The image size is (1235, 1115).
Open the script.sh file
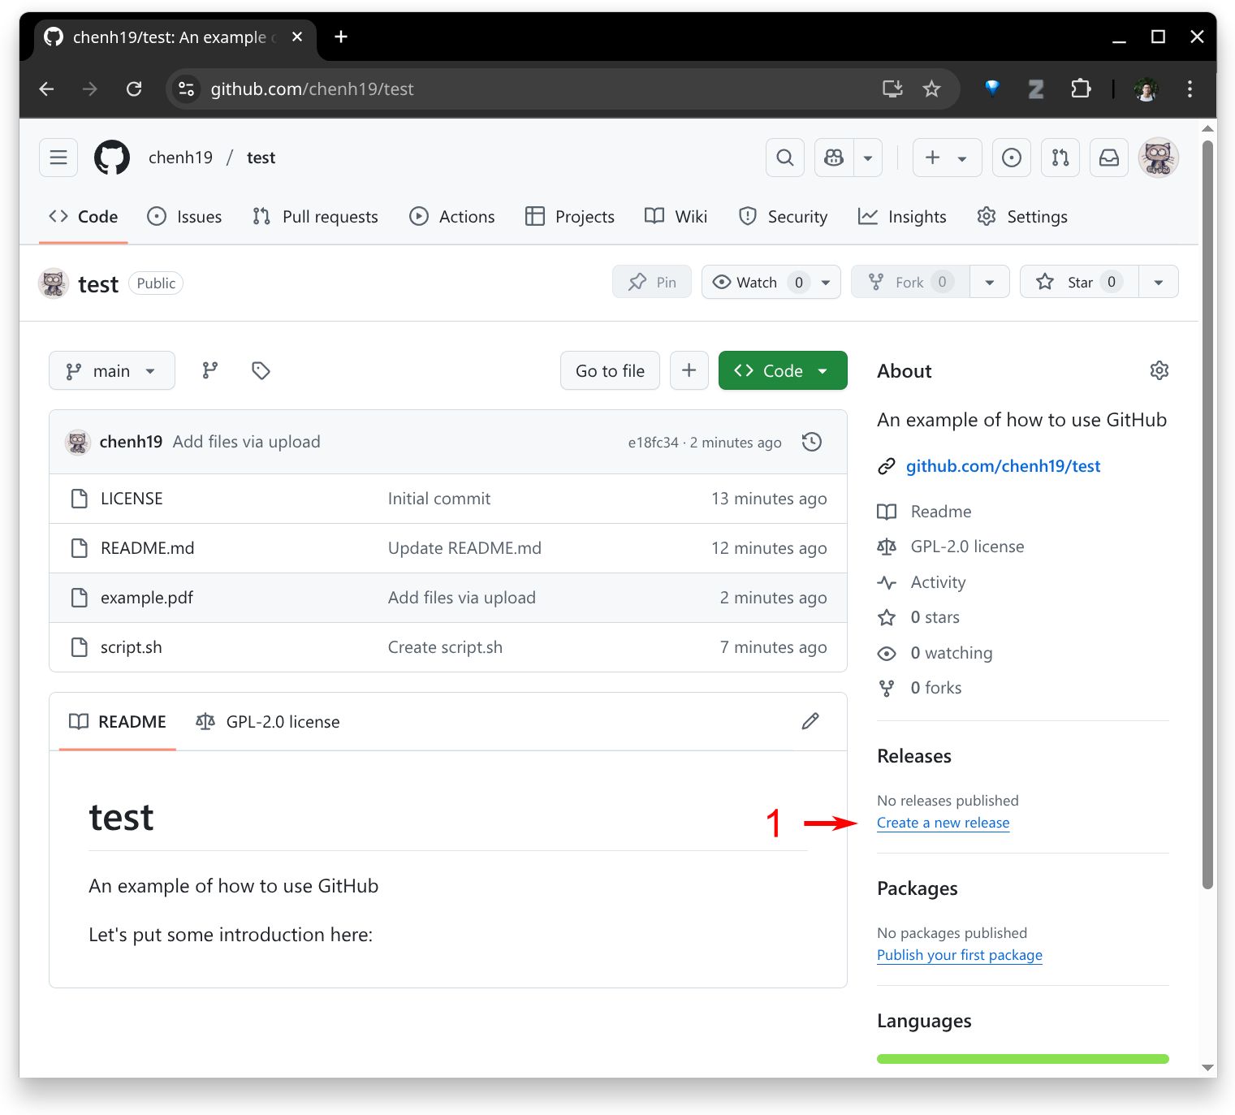pos(131,647)
